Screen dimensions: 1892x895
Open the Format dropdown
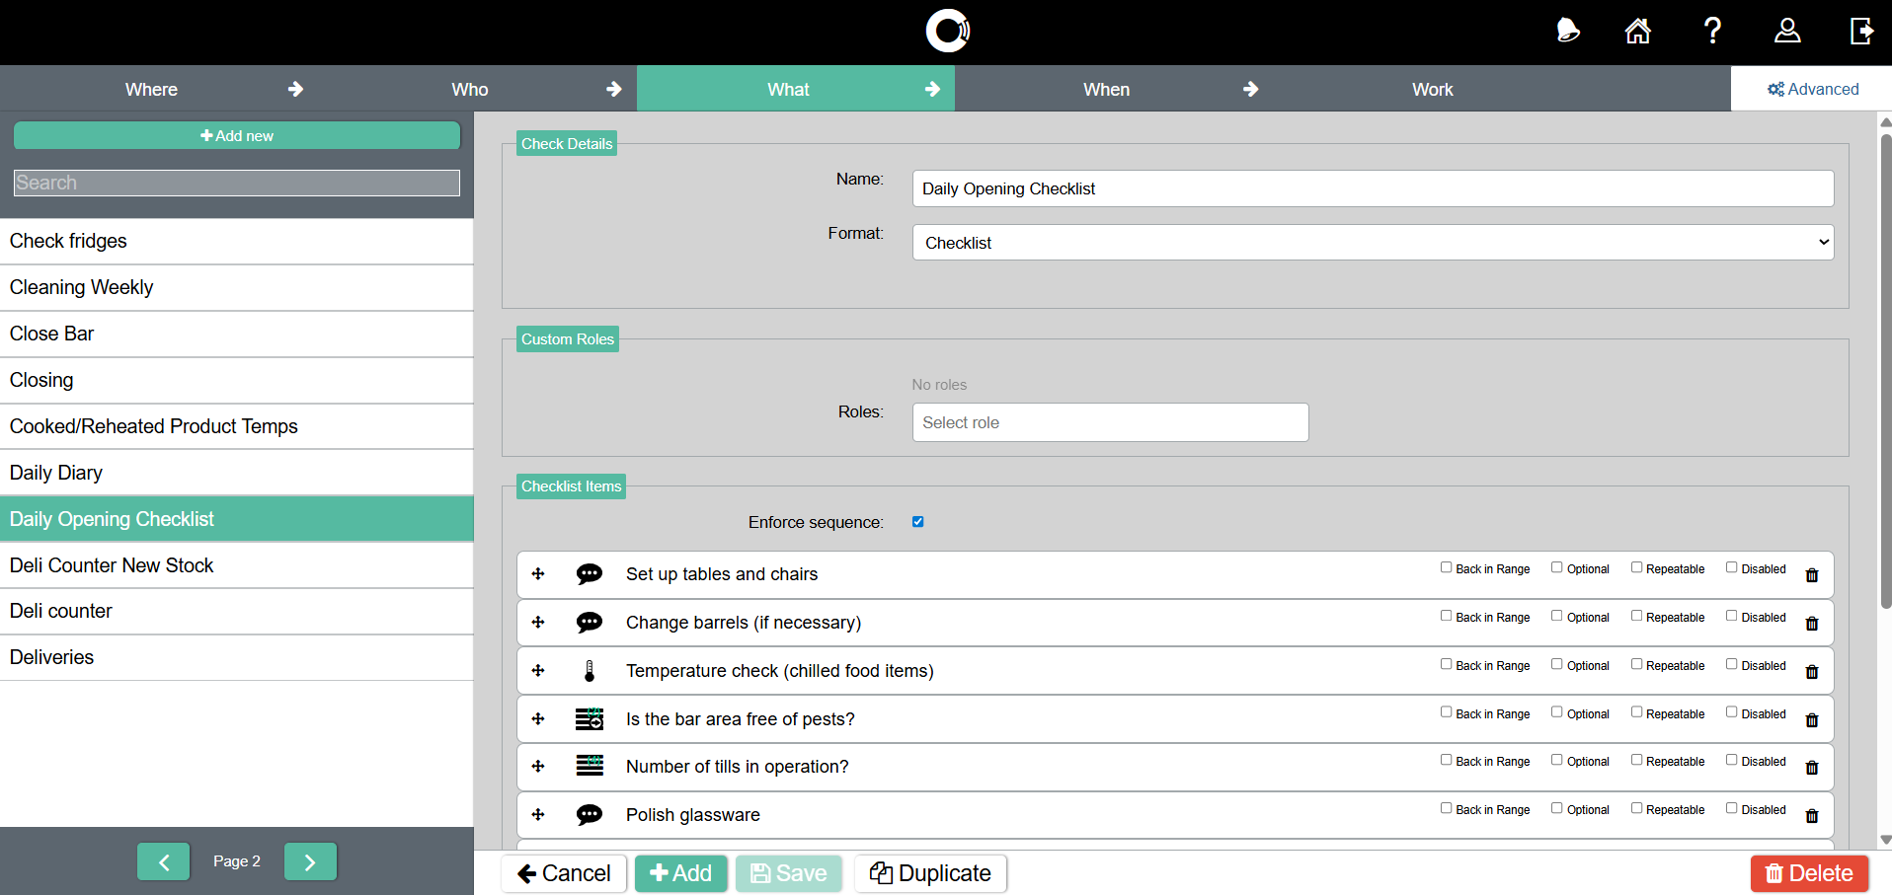(x=1372, y=243)
